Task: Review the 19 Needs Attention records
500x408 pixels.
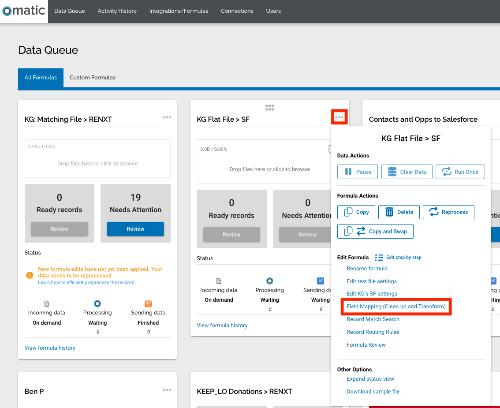Action: tap(135, 229)
